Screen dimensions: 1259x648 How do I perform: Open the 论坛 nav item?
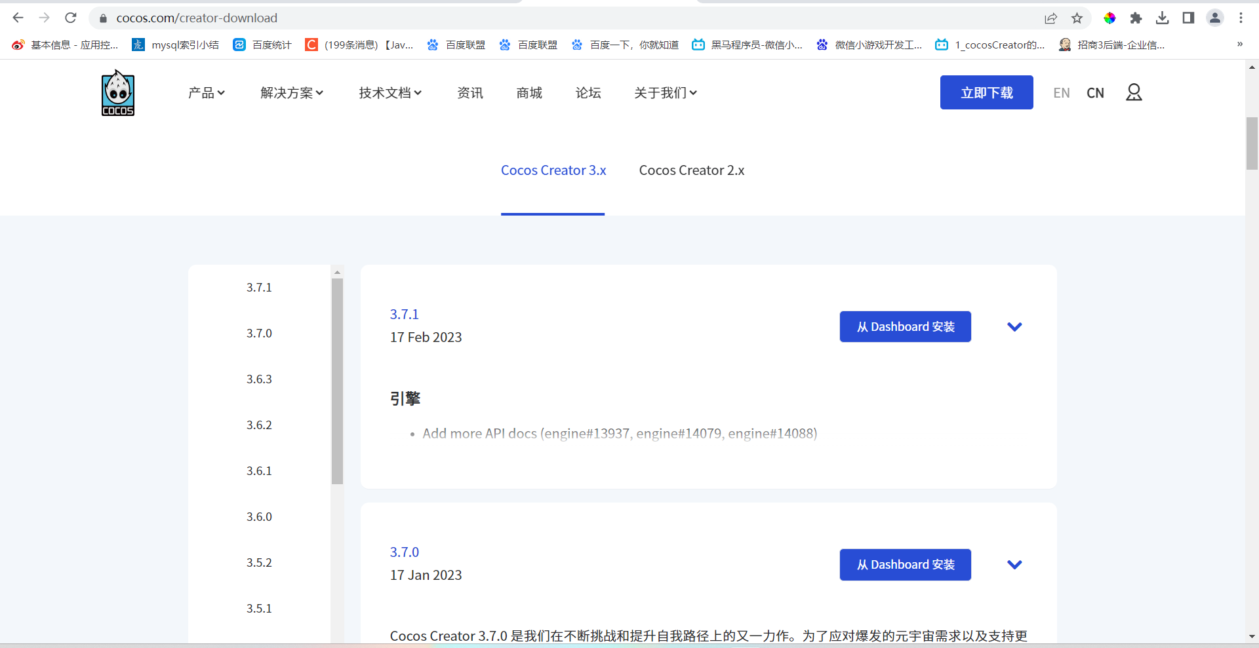coord(588,93)
